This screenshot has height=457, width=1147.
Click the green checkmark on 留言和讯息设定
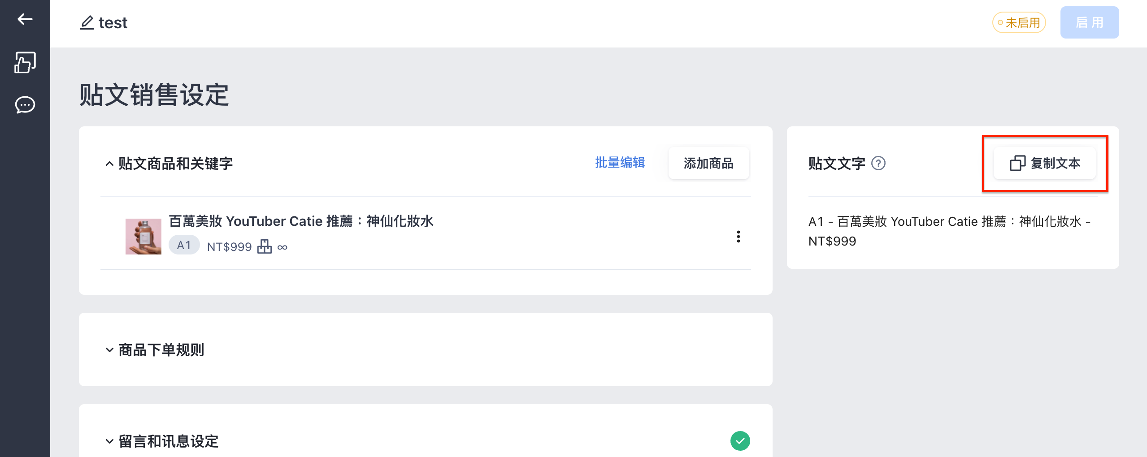[x=740, y=441]
